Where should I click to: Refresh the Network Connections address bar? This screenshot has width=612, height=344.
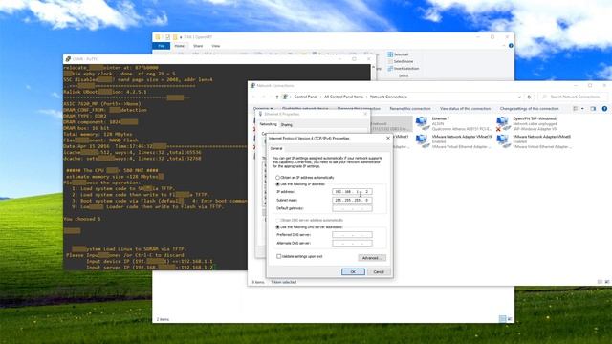coord(529,97)
